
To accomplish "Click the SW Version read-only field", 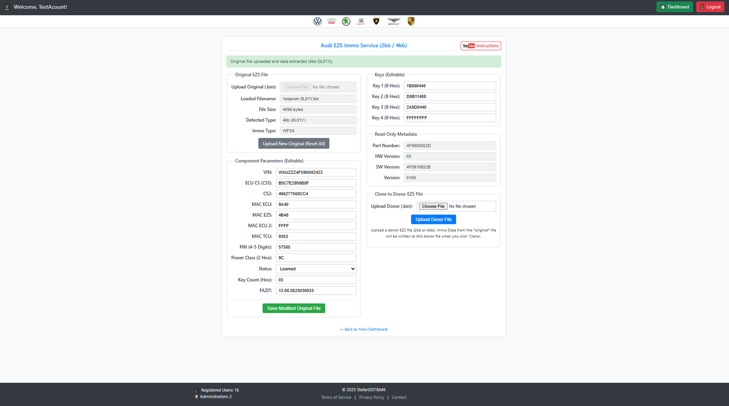I will 450,167.
